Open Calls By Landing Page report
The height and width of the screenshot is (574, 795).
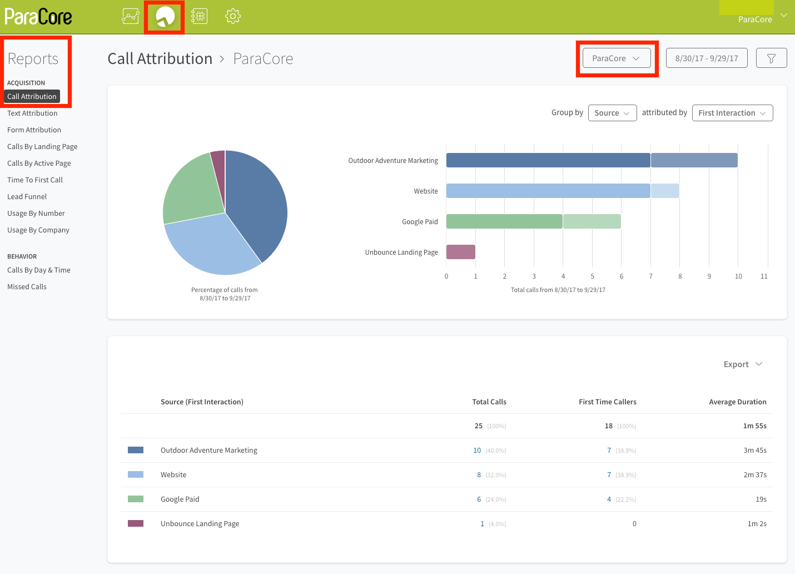tap(42, 146)
